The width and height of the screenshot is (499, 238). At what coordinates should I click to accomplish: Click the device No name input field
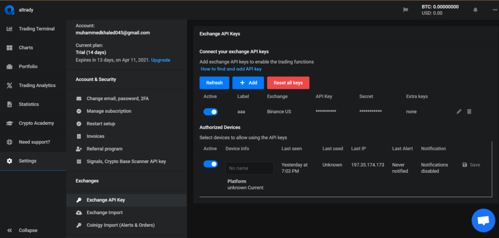(249, 168)
